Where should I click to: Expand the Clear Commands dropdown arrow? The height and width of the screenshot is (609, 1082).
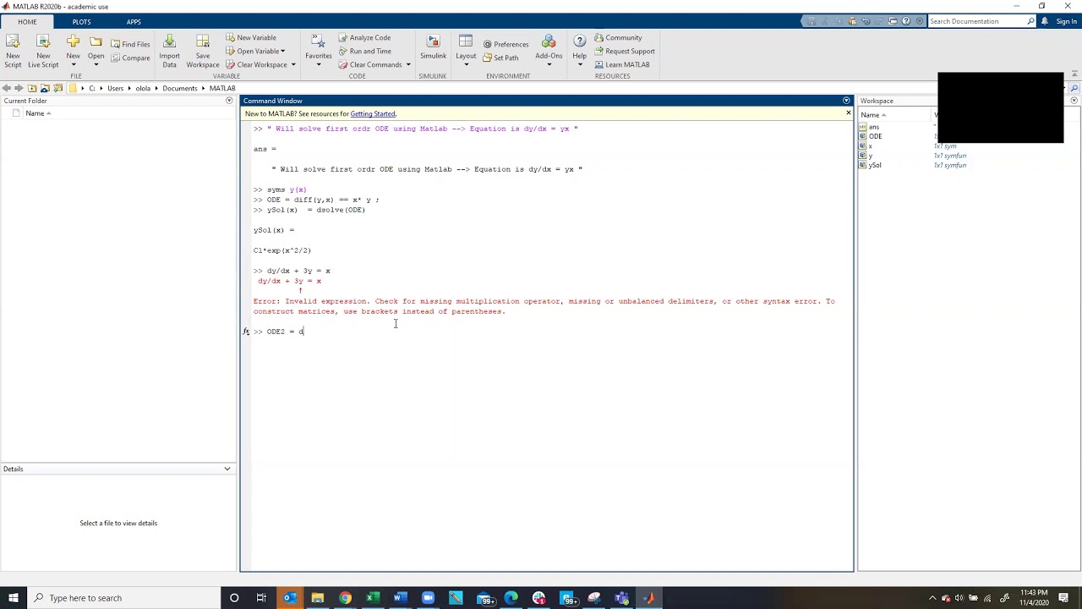pyautogui.click(x=407, y=64)
